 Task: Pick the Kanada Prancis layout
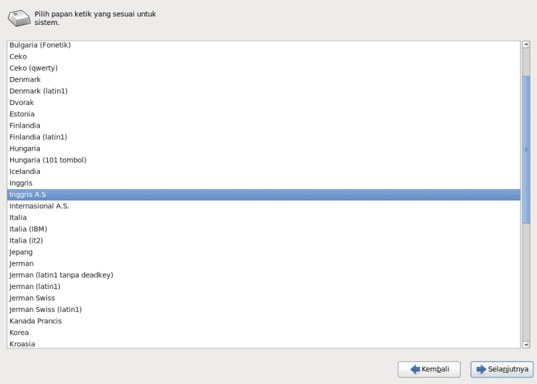click(36, 321)
